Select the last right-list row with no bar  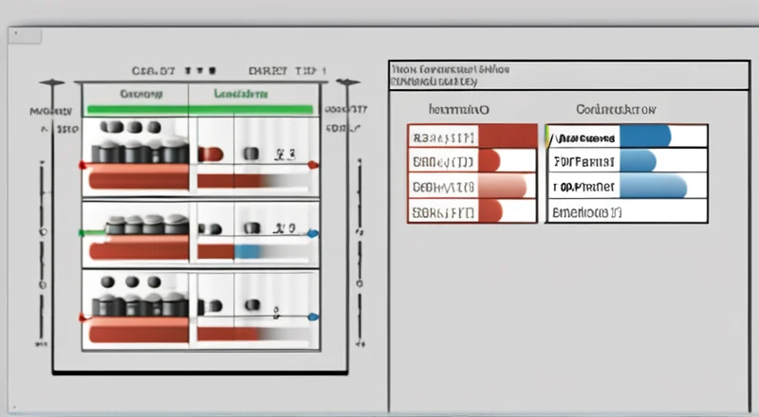[626, 210]
